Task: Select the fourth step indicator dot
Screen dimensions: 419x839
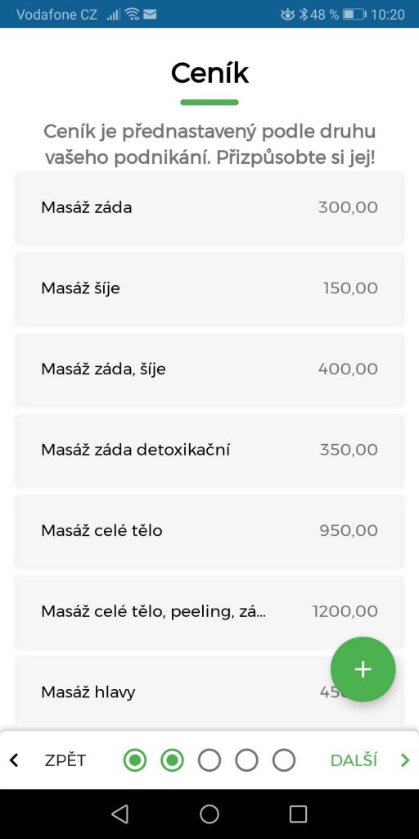Action: pyautogui.click(x=246, y=760)
